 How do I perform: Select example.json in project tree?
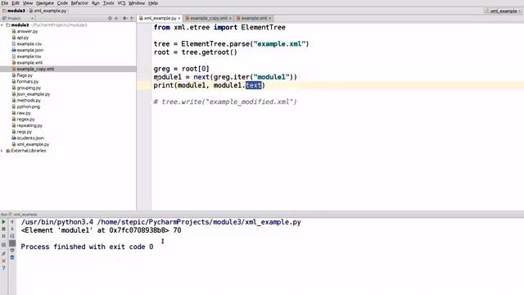pos(30,50)
